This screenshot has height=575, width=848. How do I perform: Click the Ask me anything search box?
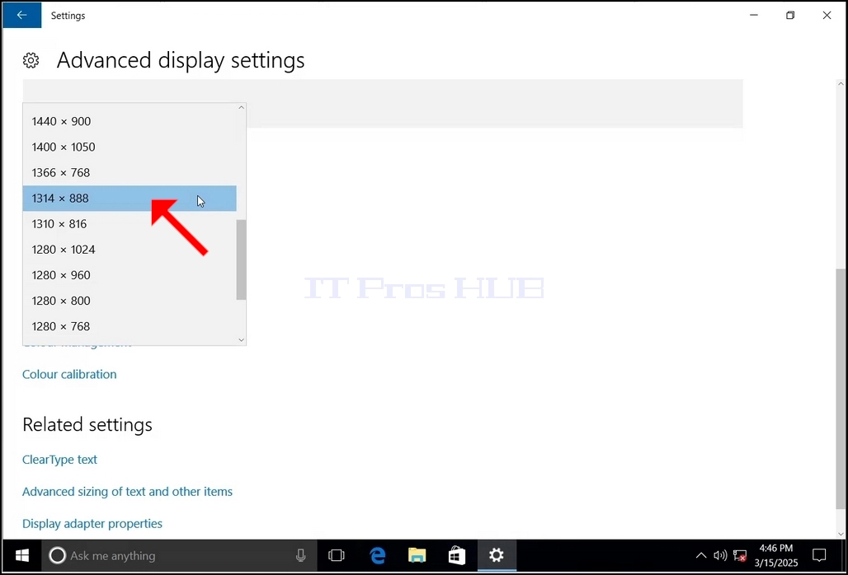click(x=179, y=555)
